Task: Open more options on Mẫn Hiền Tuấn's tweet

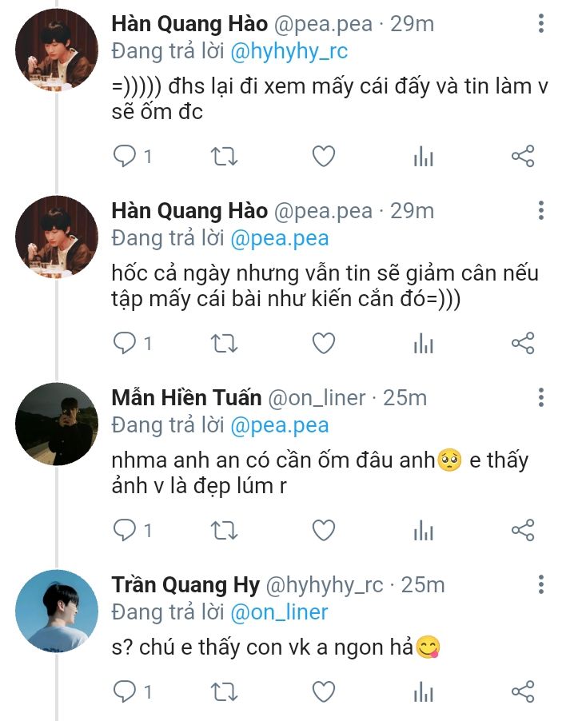Action: pos(541,397)
